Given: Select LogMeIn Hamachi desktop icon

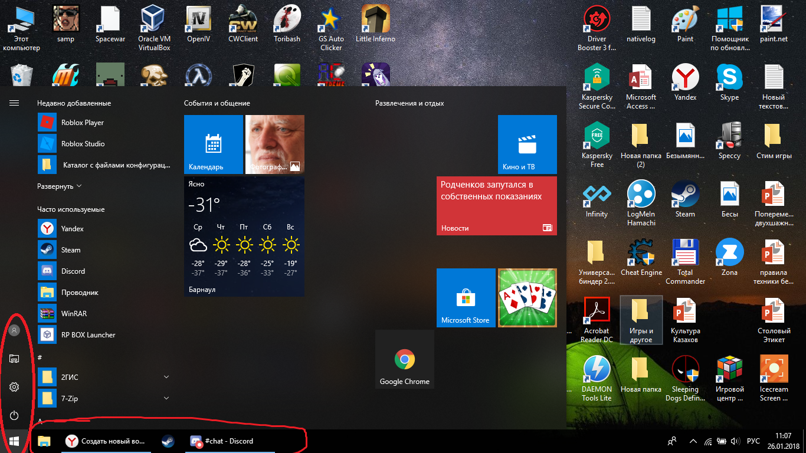Looking at the screenshot, I should click(x=641, y=203).
